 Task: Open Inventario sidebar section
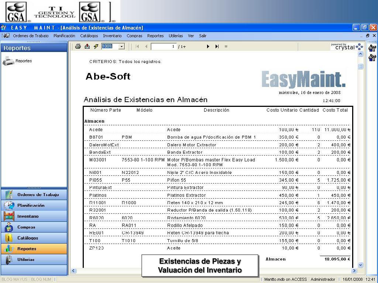coord(34,216)
